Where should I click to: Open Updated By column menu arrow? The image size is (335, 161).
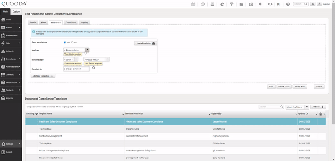click(x=296, y=114)
